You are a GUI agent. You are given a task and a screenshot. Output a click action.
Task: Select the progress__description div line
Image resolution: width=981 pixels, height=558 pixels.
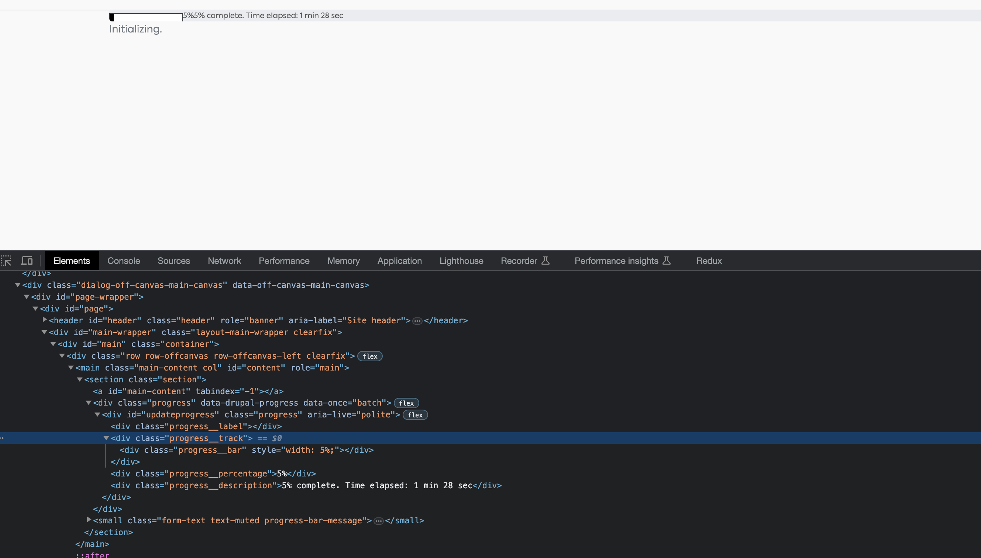[x=306, y=486]
